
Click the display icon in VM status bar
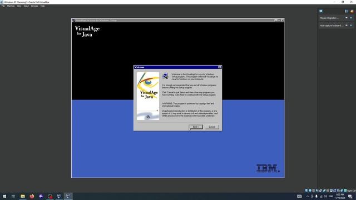pyautogui.click(x=332, y=191)
